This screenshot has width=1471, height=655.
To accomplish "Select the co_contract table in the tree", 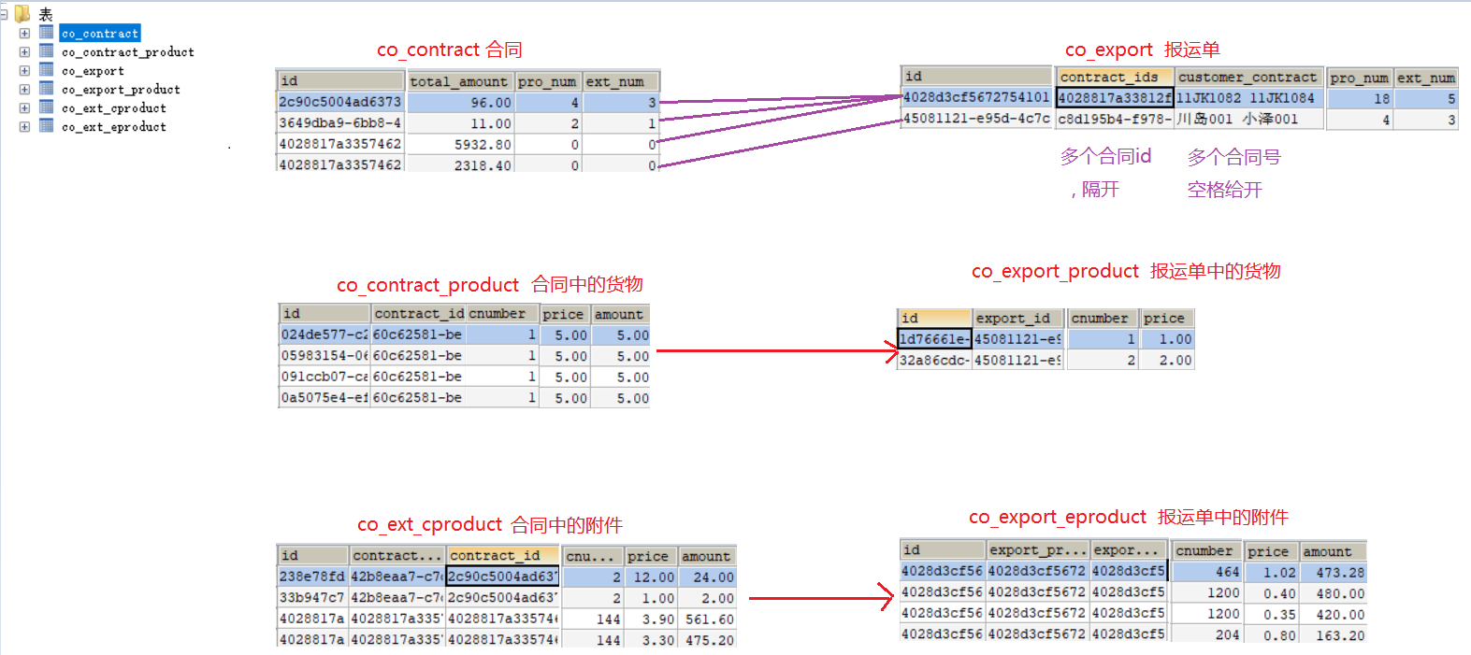I will (x=100, y=34).
